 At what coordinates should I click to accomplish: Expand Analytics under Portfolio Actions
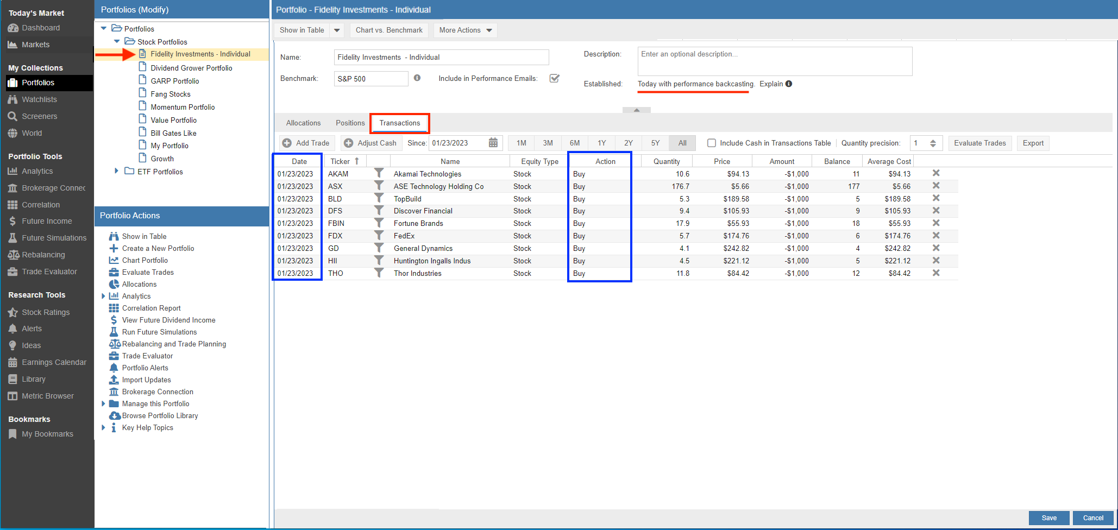click(x=103, y=296)
